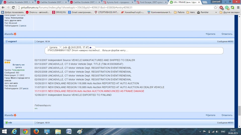Open the Пользователи group link
This screenshot has width=241, height=135.
18,70
